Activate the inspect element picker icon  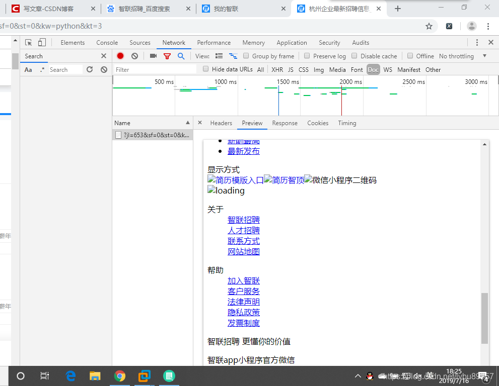(28, 43)
